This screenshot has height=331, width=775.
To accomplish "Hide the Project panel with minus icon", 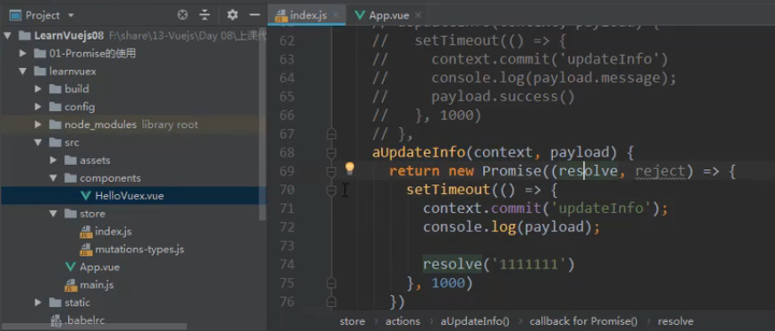I will point(255,15).
